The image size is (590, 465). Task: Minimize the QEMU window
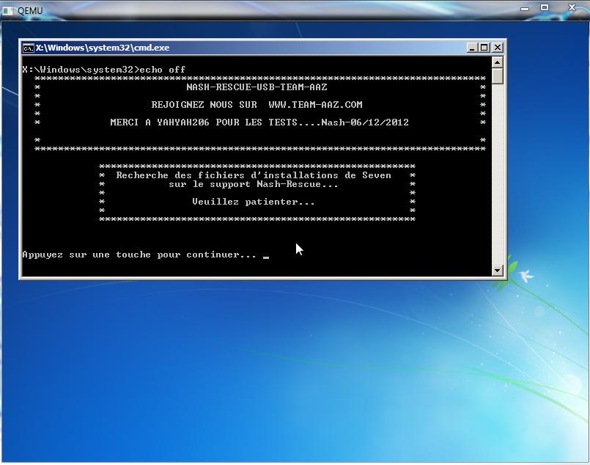[525, 8]
